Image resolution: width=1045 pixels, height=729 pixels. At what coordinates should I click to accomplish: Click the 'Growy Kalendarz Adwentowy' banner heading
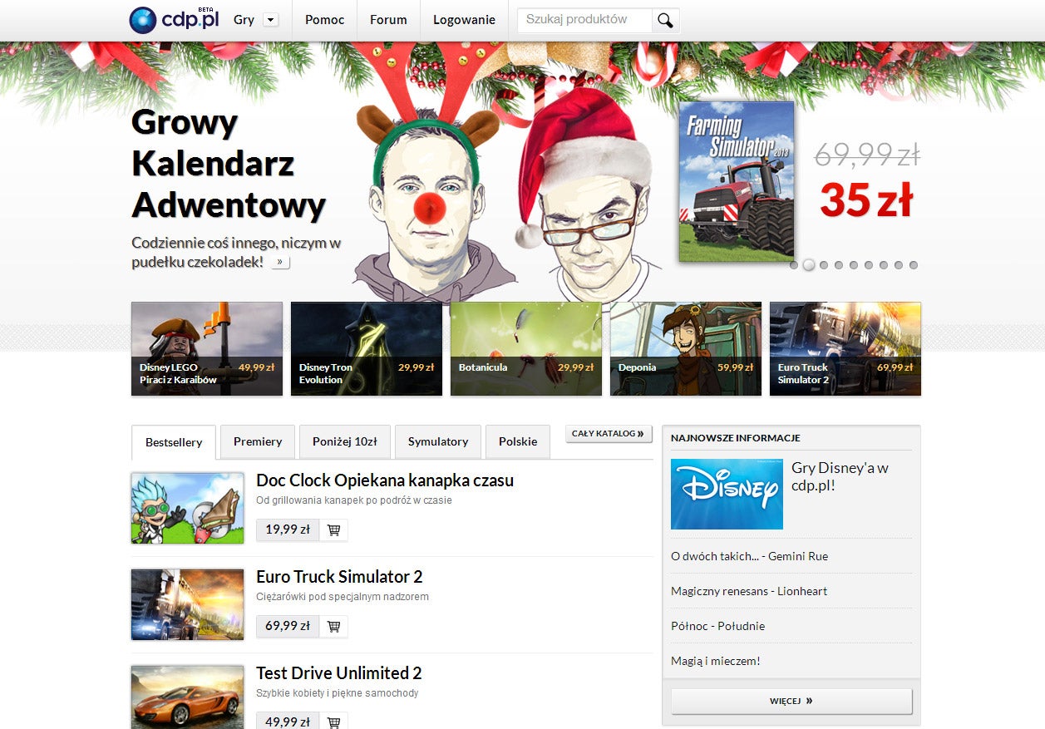[x=229, y=163]
